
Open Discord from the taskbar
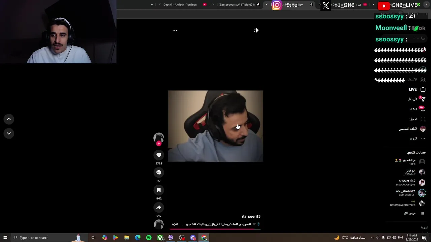point(193,238)
